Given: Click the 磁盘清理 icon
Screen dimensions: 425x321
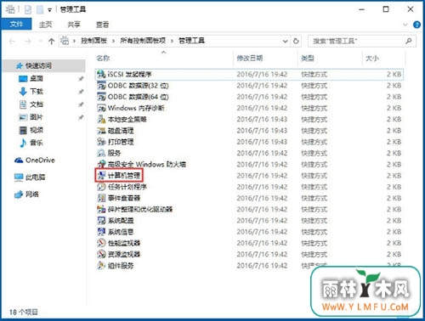Looking at the screenshot, I should [101, 131].
